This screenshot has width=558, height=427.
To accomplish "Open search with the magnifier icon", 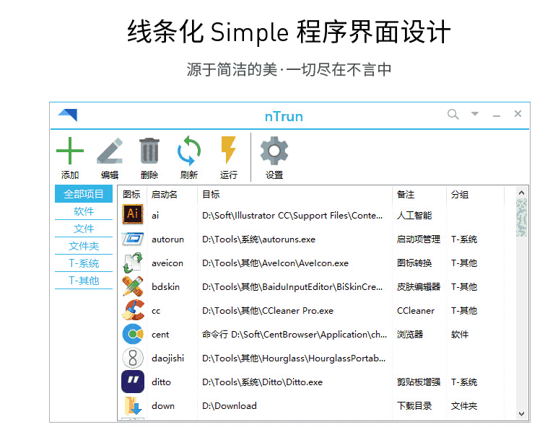I will (x=453, y=115).
